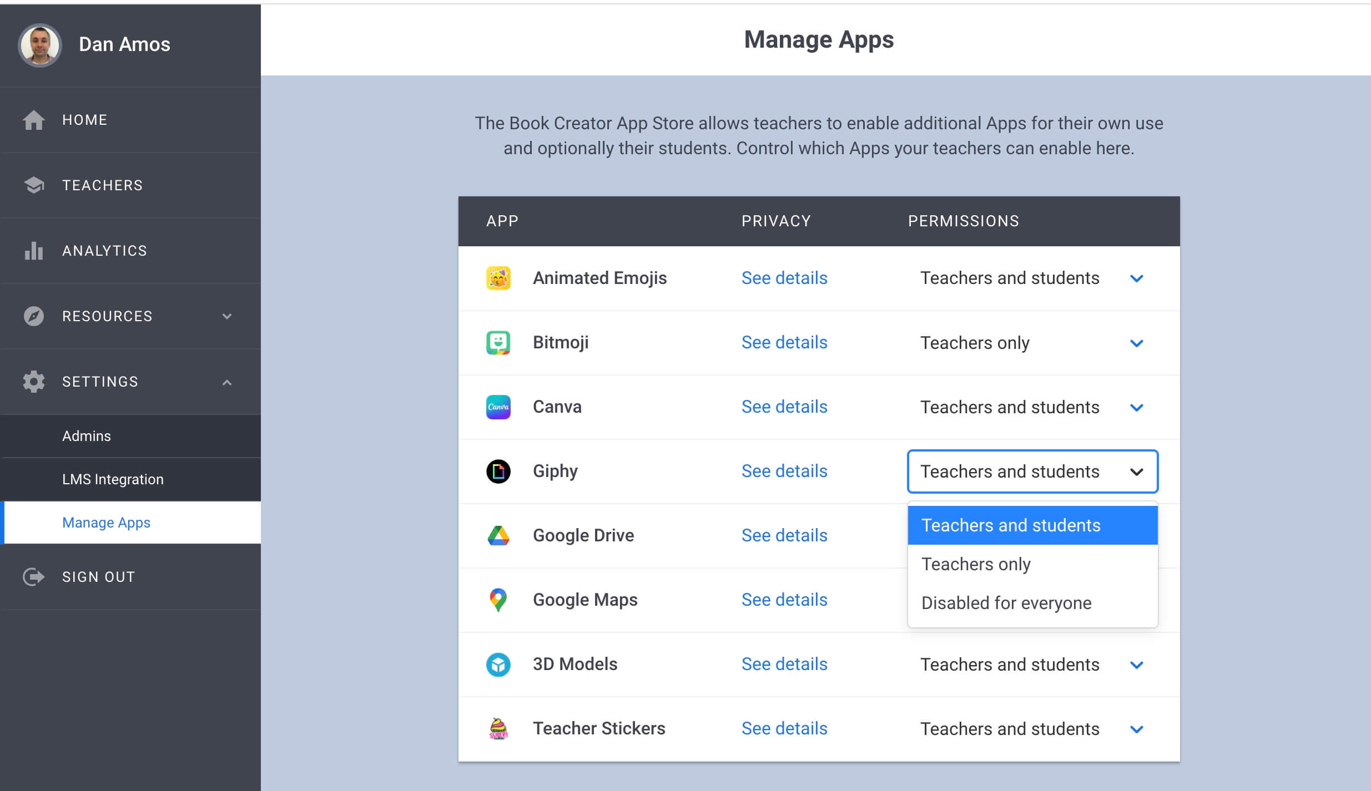
Task: Click the Google Drive app name
Action: (x=583, y=535)
